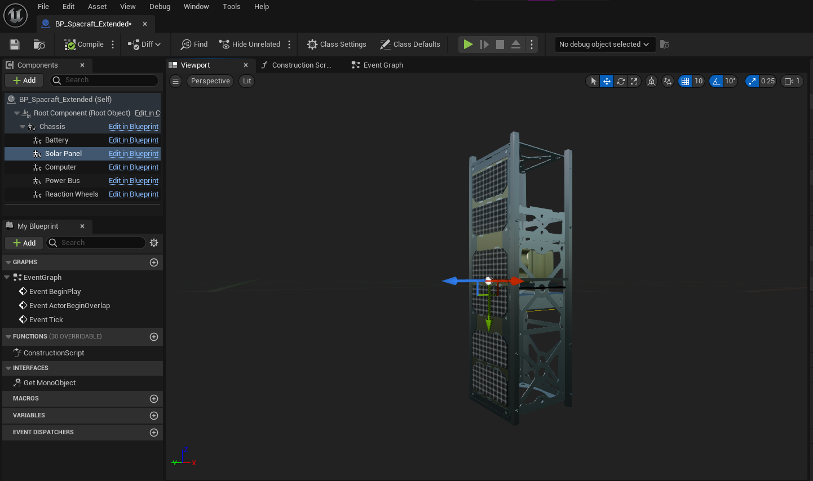
Task: Toggle grid snapping
Action: (685, 81)
